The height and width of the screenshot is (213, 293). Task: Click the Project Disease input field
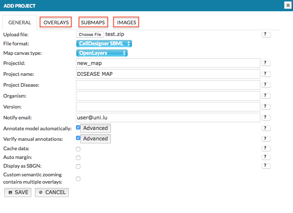pos(168,85)
